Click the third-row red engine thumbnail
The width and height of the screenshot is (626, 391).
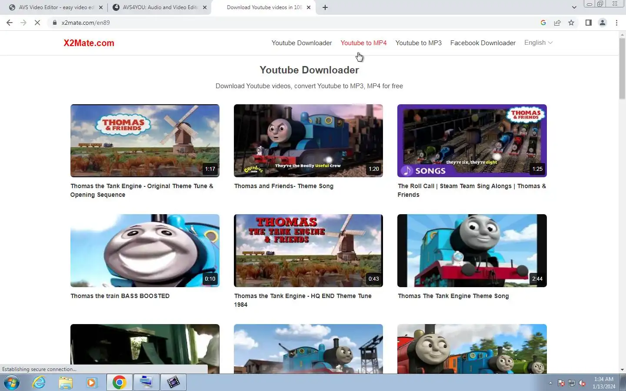tap(472, 349)
